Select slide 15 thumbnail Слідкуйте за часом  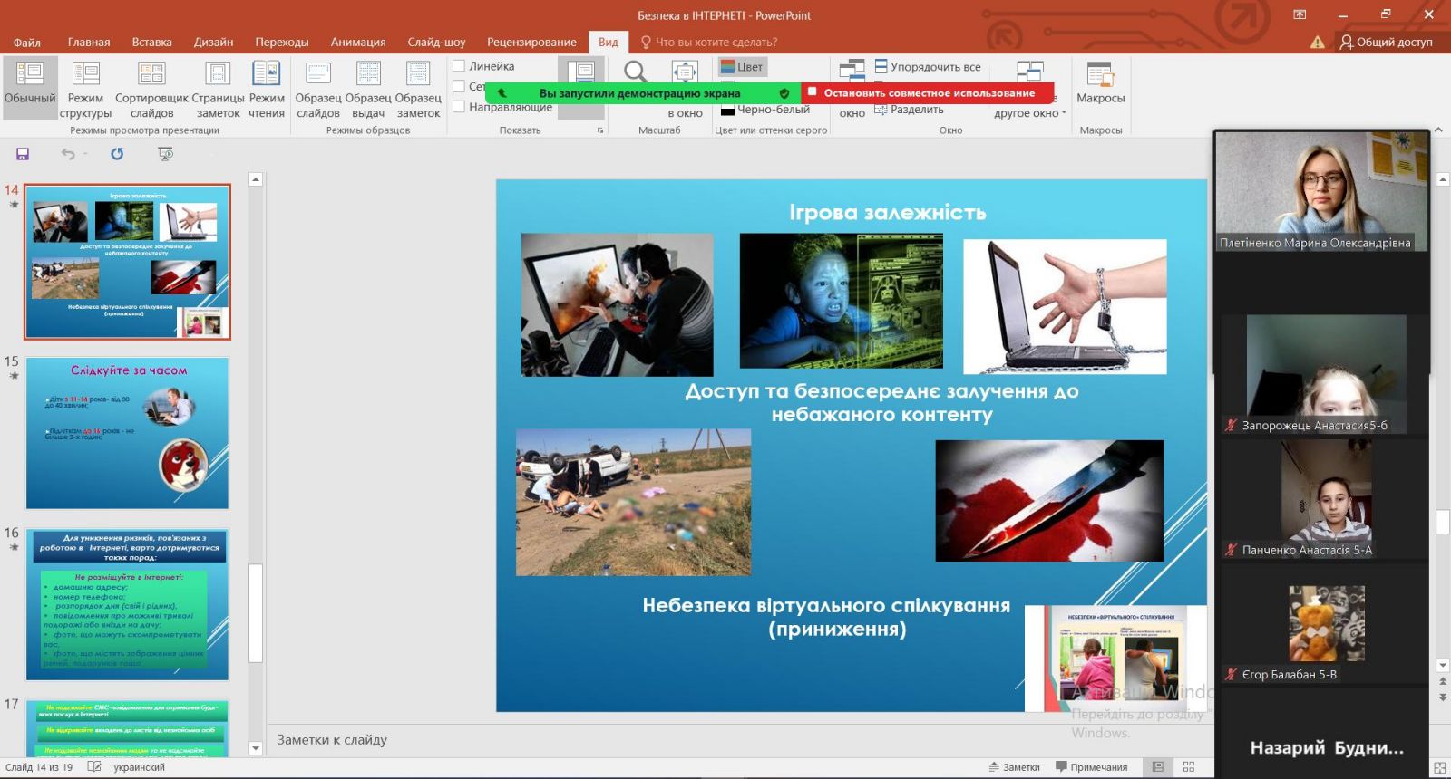point(127,433)
